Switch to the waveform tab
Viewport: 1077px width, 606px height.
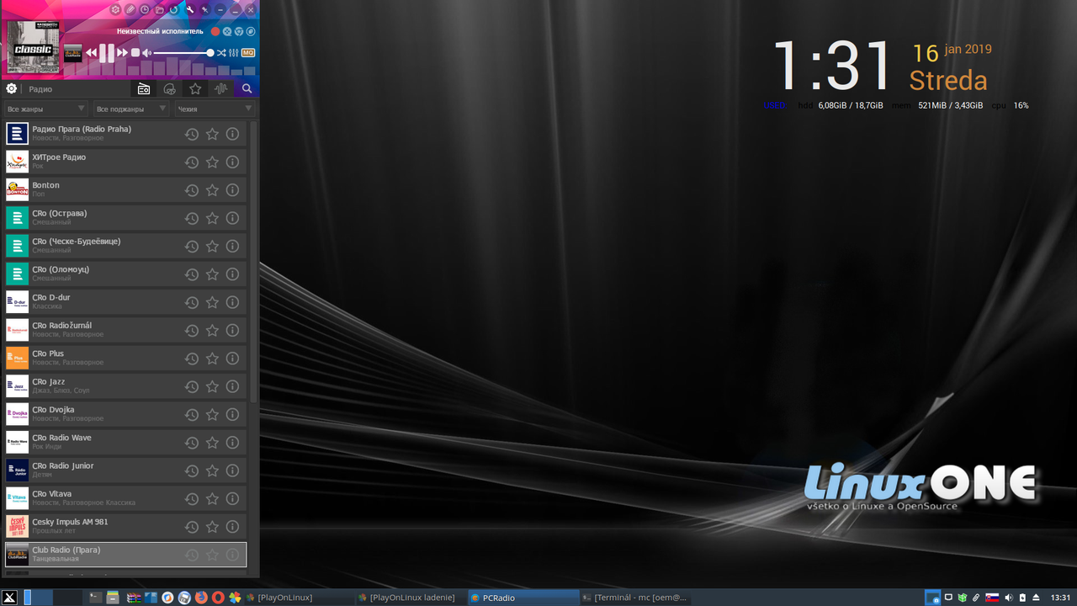point(221,88)
